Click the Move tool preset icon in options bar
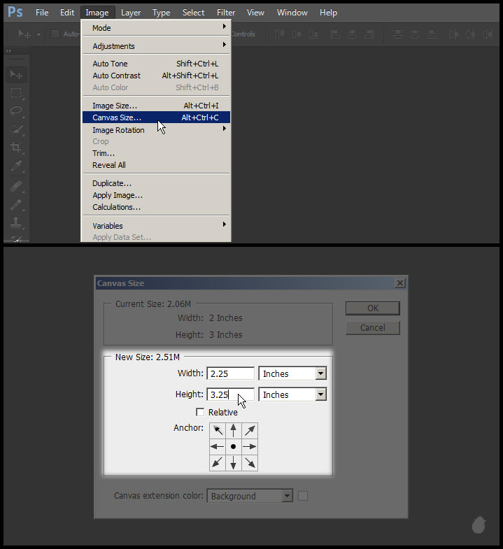The height and width of the screenshot is (549, 503). [x=24, y=34]
